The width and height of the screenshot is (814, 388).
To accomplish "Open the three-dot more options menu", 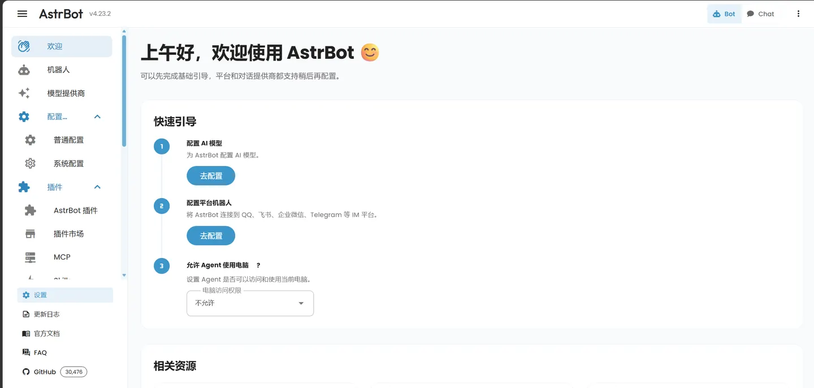I will pyautogui.click(x=798, y=14).
